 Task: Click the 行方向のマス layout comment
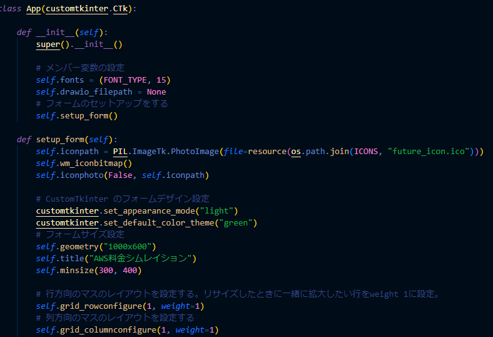click(237, 294)
